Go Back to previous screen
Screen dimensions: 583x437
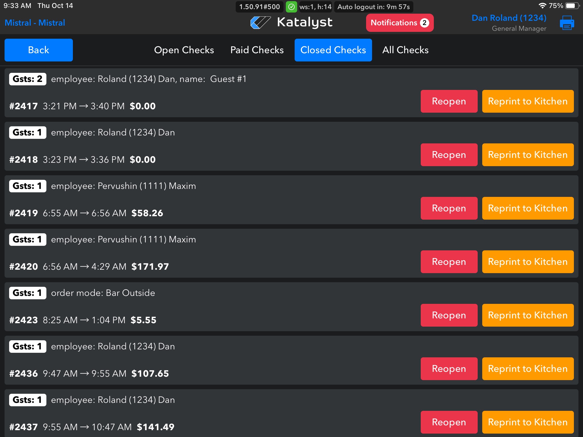(x=39, y=50)
